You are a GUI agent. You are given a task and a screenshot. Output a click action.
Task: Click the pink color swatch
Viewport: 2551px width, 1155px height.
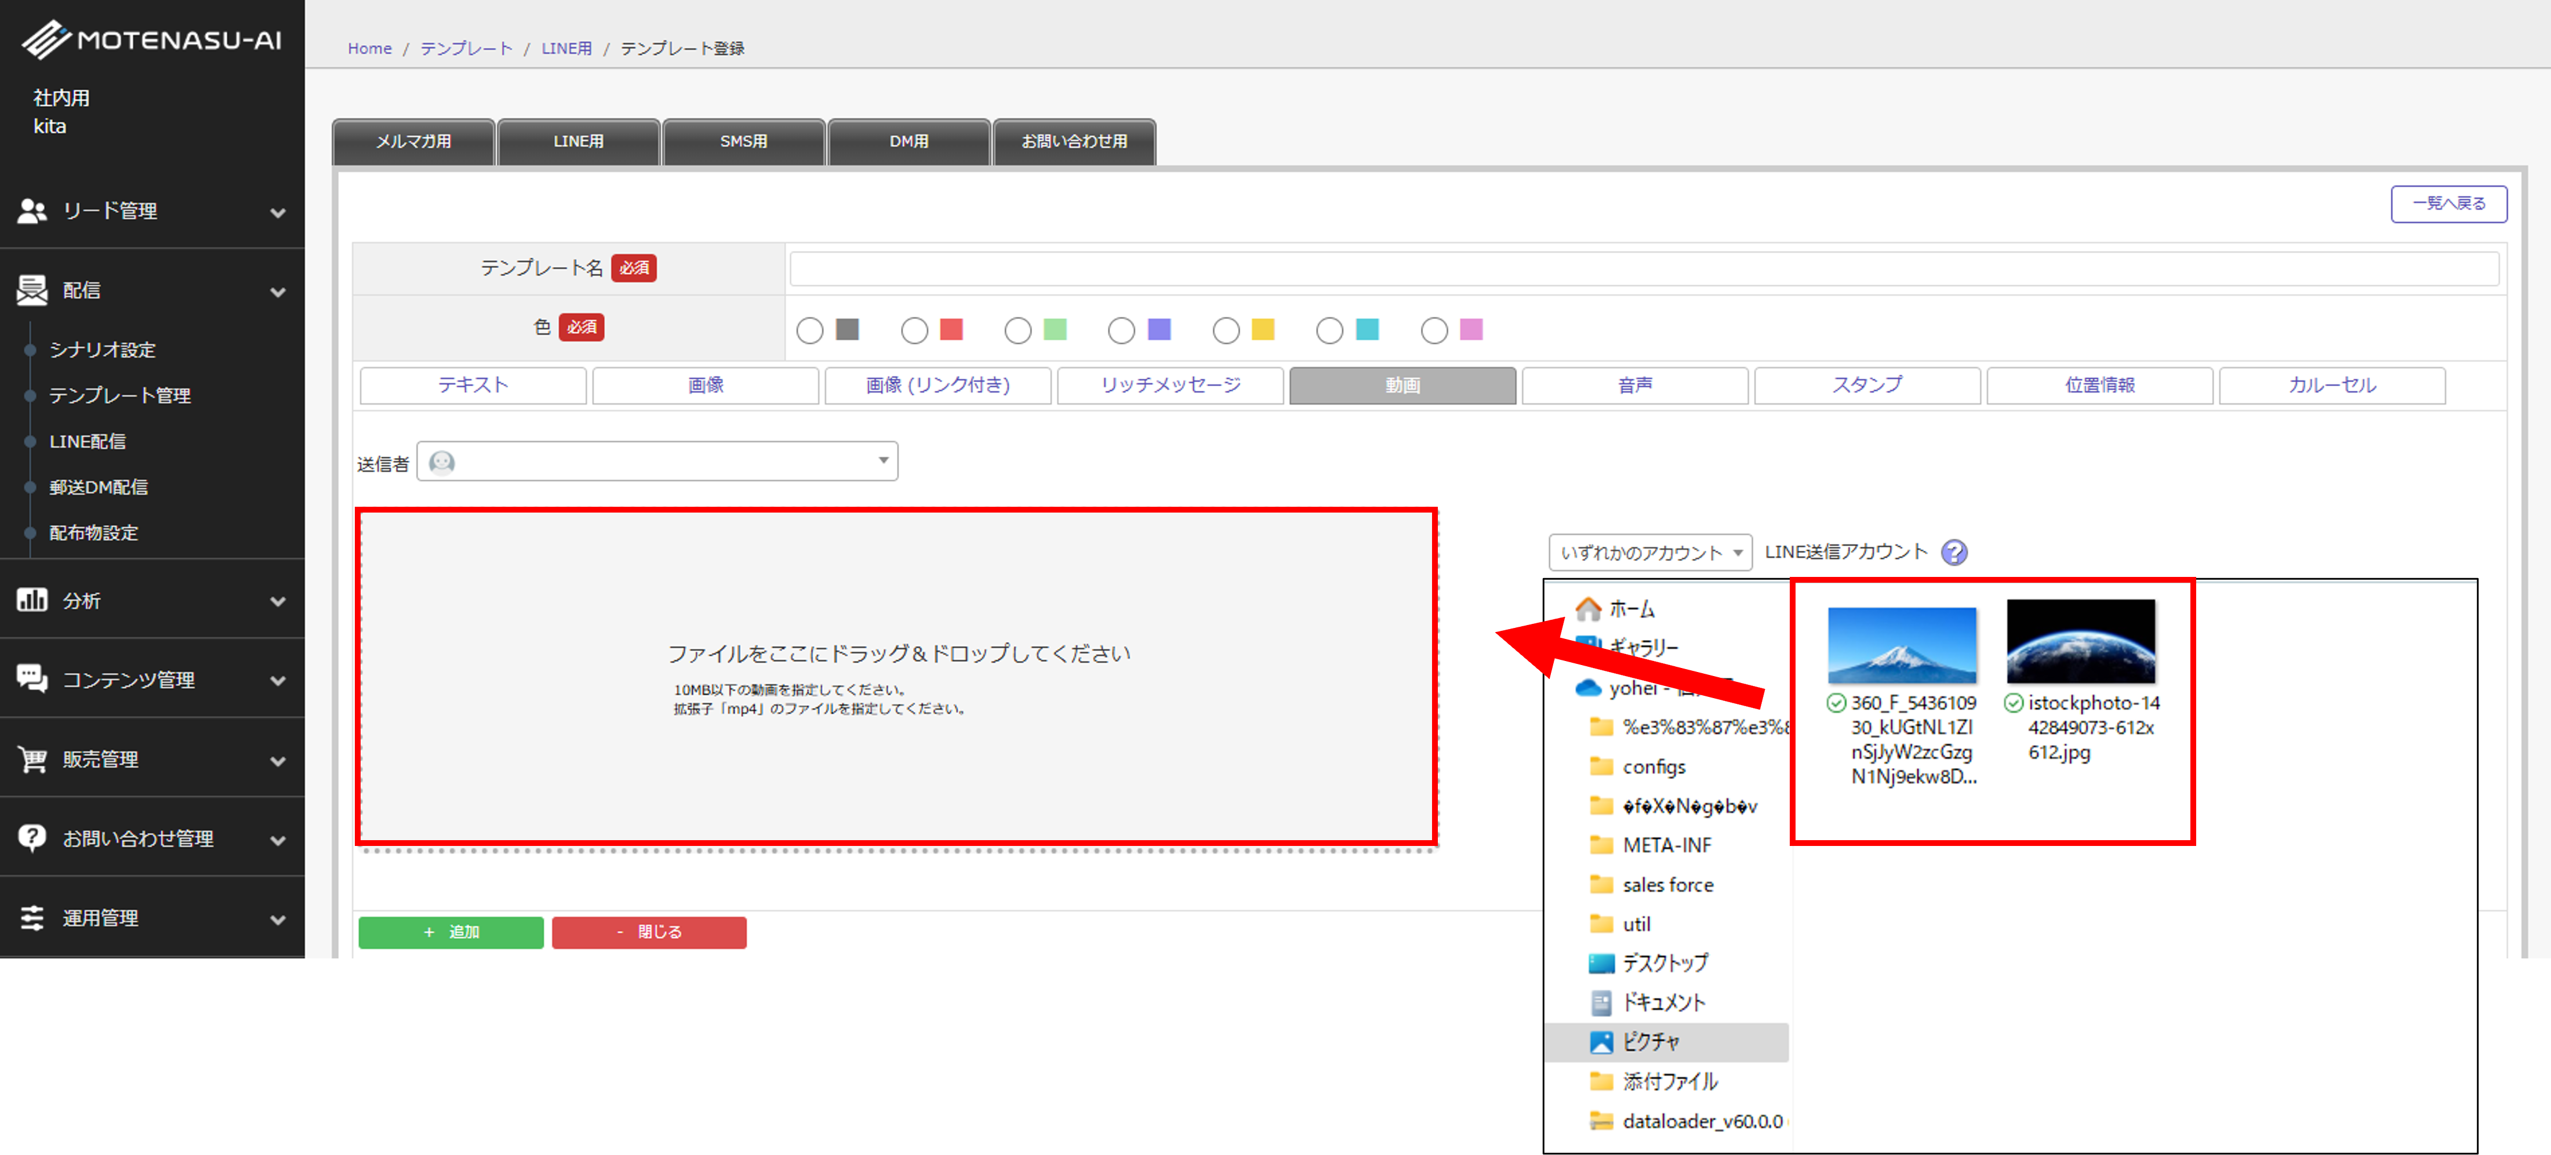1470,330
